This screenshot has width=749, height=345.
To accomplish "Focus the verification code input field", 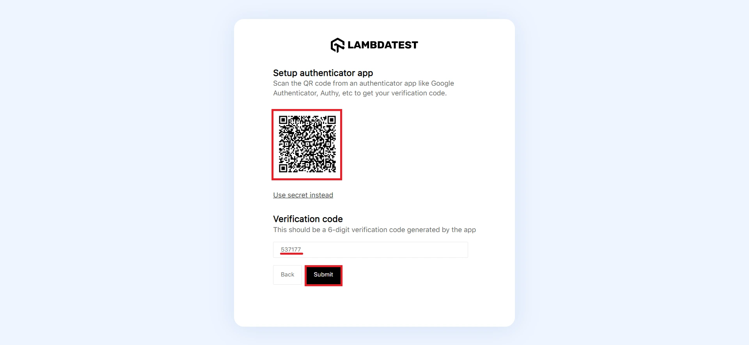I will click(x=371, y=250).
